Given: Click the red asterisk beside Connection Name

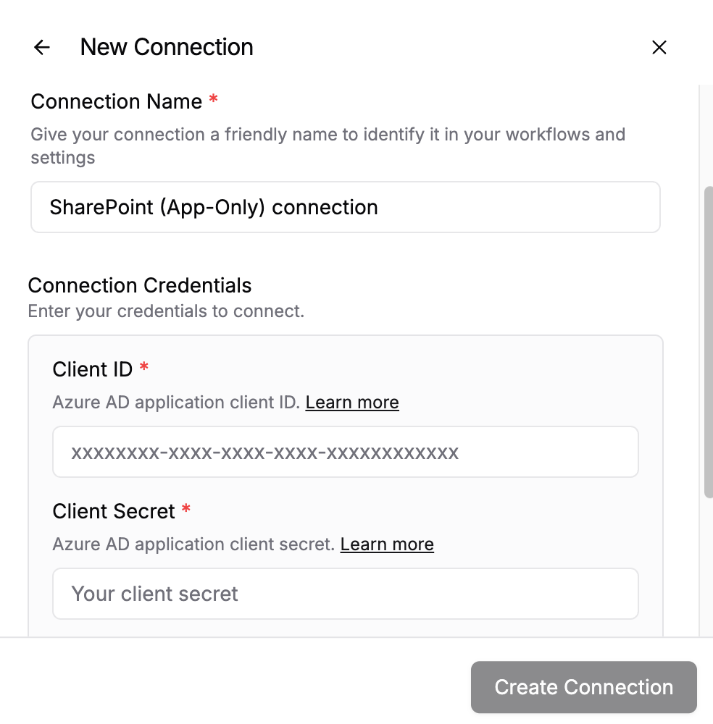Looking at the screenshot, I should [213, 100].
